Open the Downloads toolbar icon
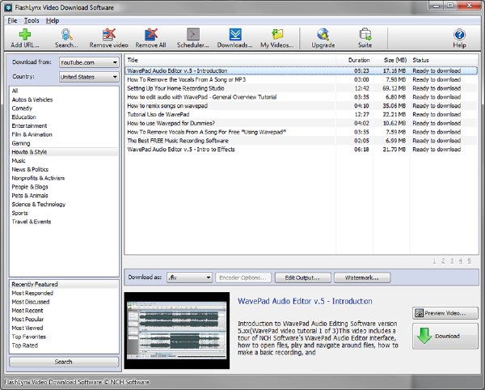Viewport: 485px width, 390px height. [235, 34]
